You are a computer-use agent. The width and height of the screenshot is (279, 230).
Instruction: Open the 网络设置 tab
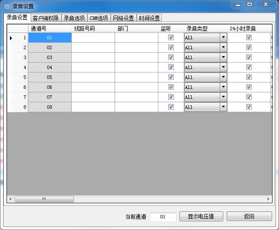[123, 18]
